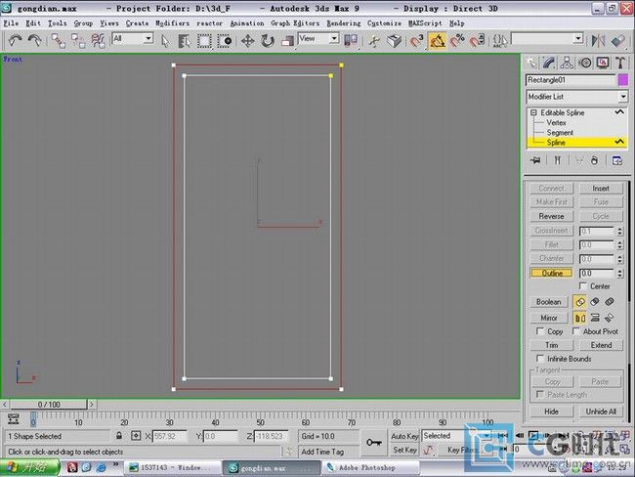Open Adobe Photoshop from the taskbar
This screenshot has width=635, height=477.
(x=369, y=467)
